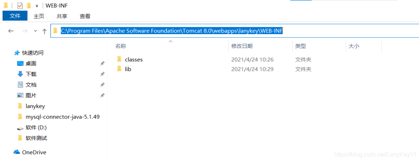This screenshot has height=161, width=419.
Task: Select the classes folder icon
Action: [x=119, y=59]
